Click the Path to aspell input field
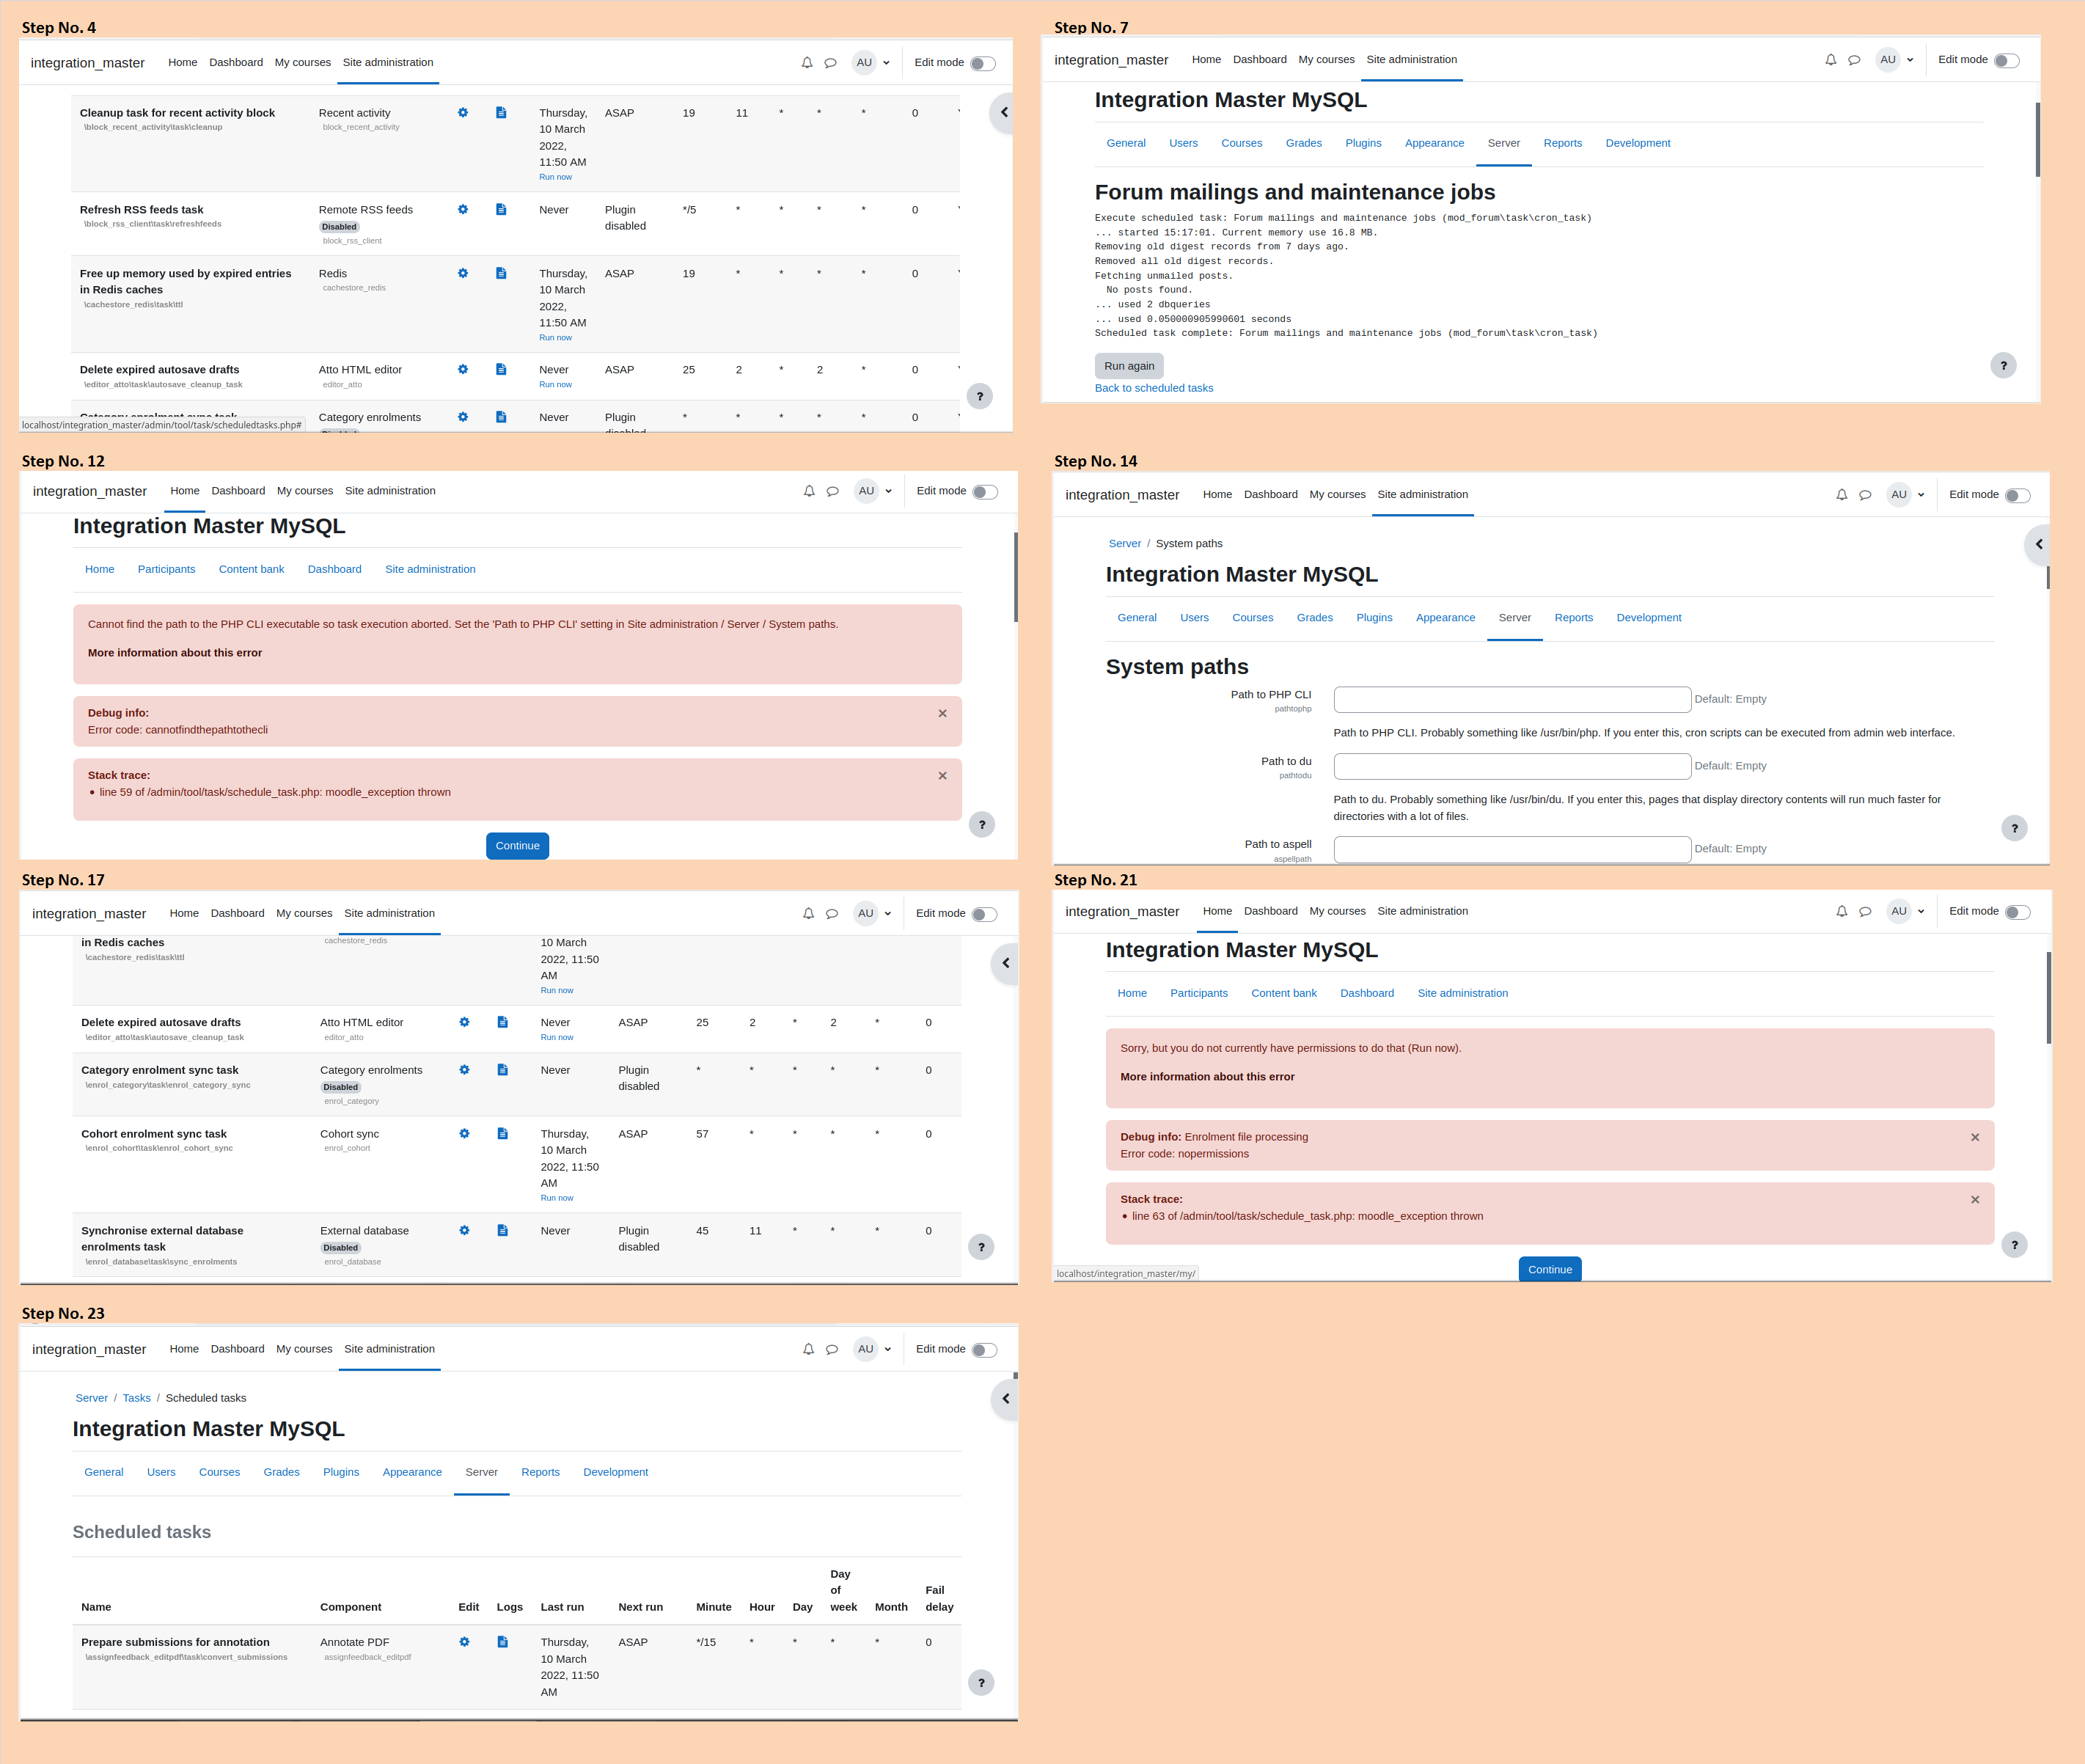The width and height of the screenshot is (2085, 1764). [1512, 849]
